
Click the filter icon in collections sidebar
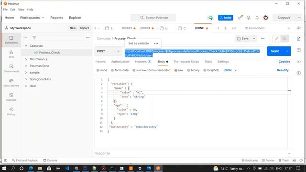(34, 38)
